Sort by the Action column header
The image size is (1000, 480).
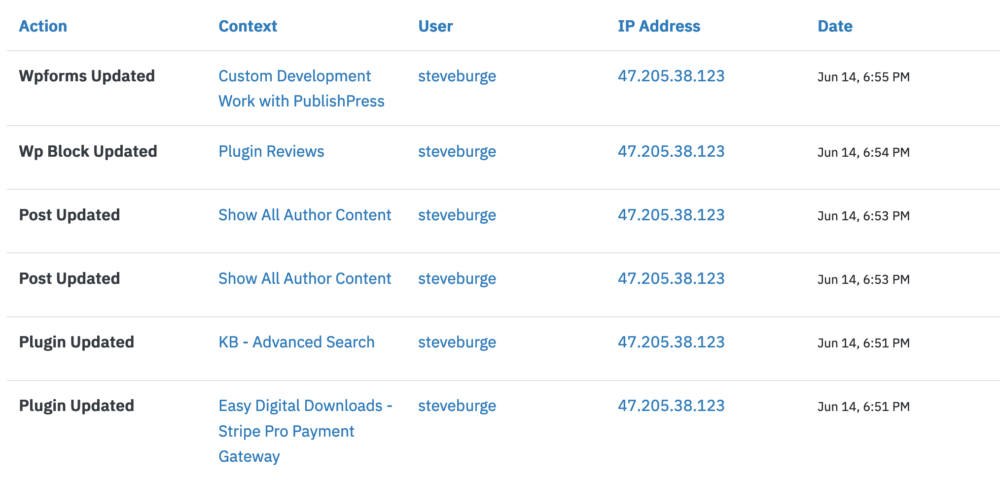tap(43, 26)
